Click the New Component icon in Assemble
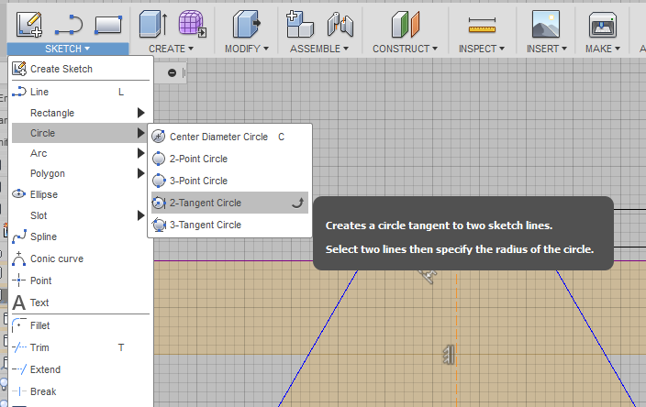646x407 pixels. click(298, 23)
